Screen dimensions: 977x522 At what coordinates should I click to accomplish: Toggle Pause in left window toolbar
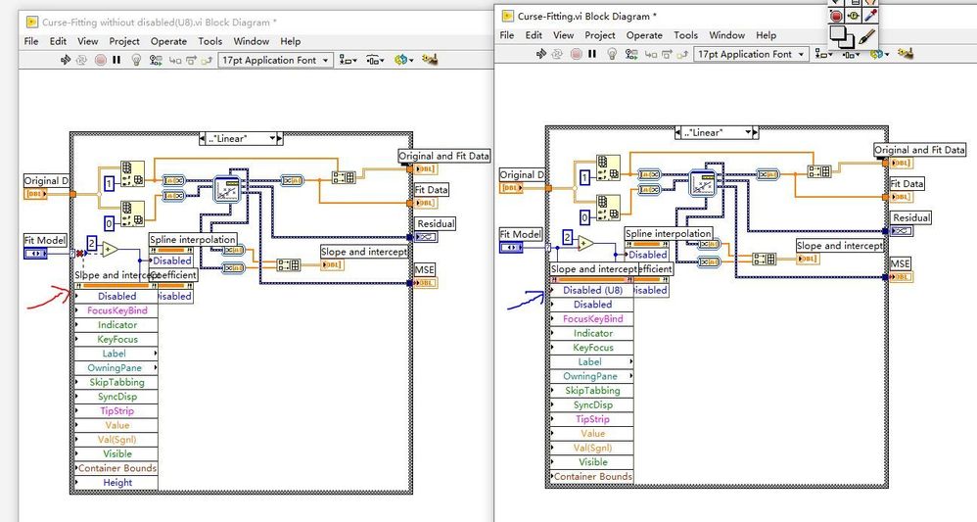[116, 60]
